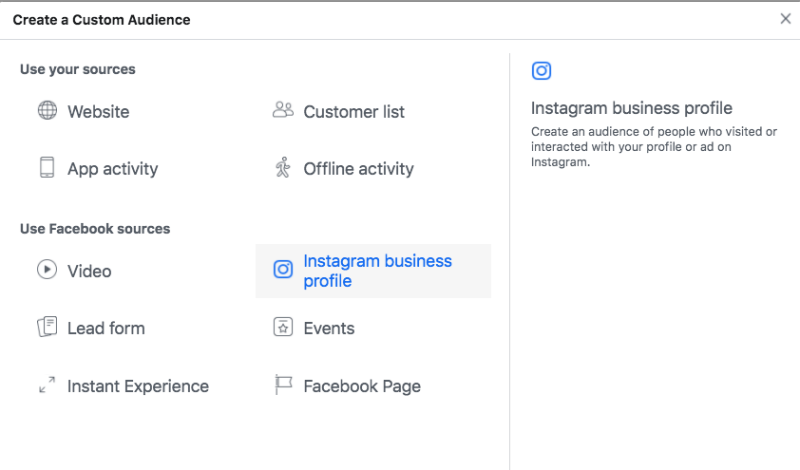Click the Lead form document icon
Image resolution: width=800 pixels, height=470 pixels.
(x=47, y=327)
